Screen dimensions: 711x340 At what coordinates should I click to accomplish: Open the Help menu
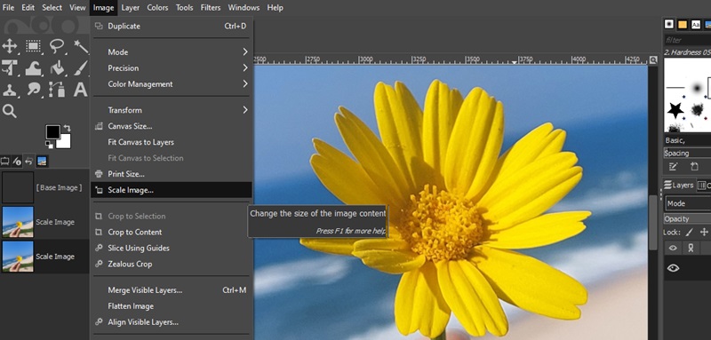[x=275, y=8]
